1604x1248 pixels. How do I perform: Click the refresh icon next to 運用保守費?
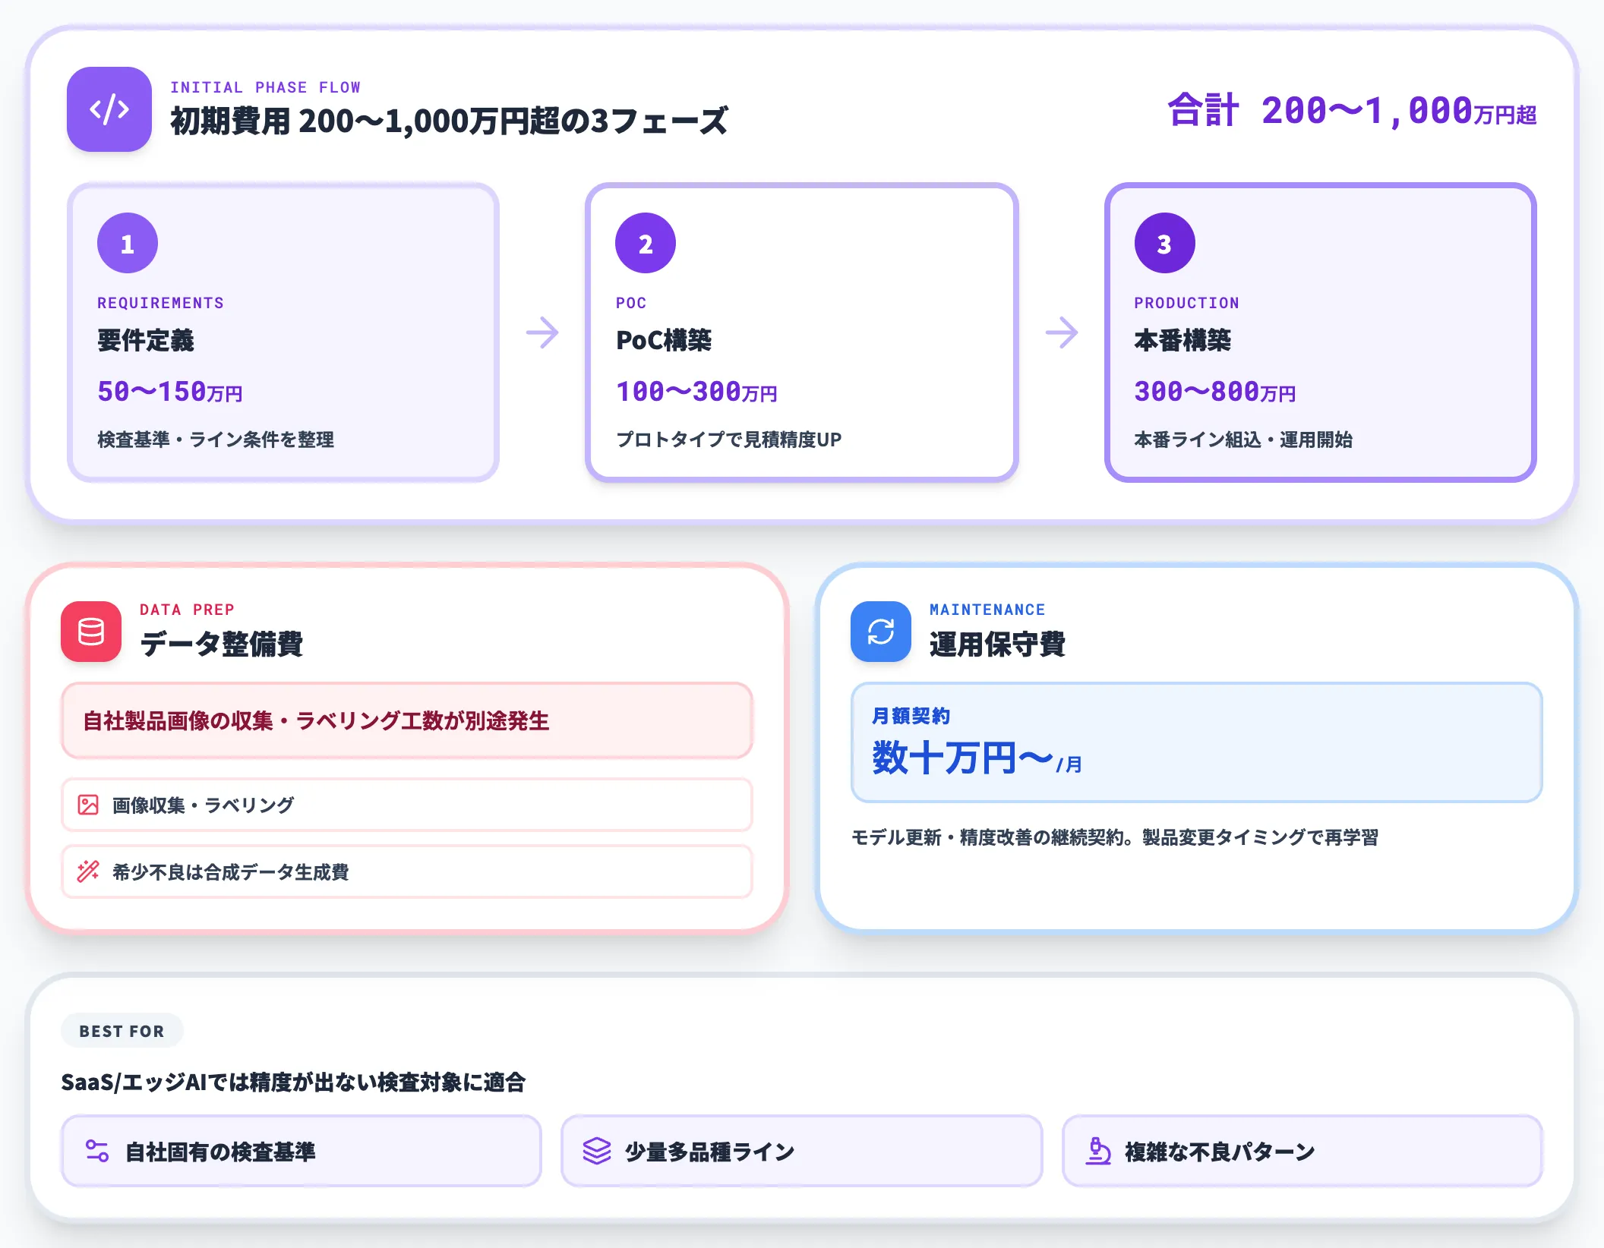click(x=882, y=632)
